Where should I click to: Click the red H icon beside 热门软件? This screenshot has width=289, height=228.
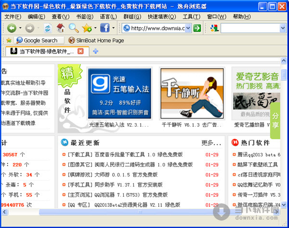point(235,142)
